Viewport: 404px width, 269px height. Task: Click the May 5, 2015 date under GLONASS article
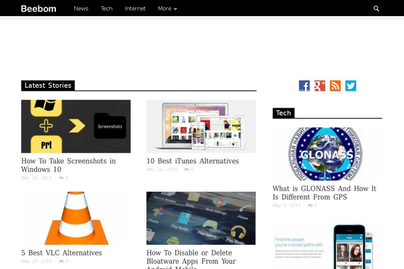click(287, 205)
